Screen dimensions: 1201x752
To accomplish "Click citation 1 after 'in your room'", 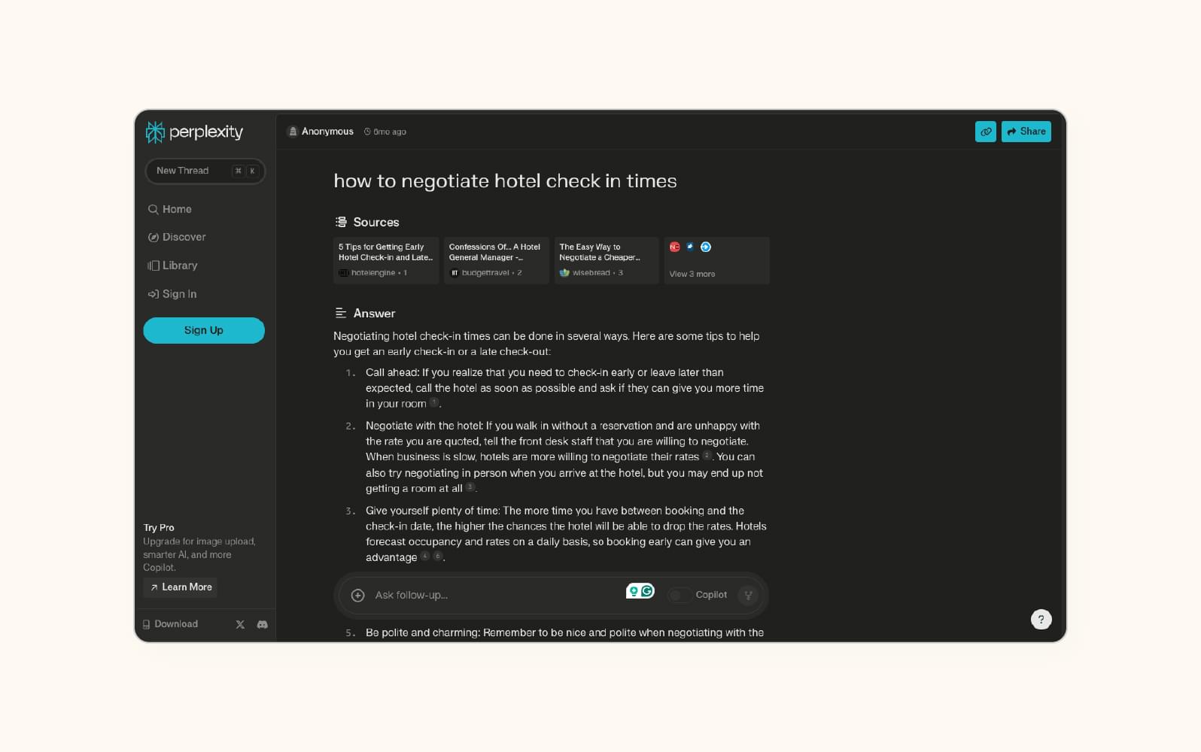I will tap(434, 402).
